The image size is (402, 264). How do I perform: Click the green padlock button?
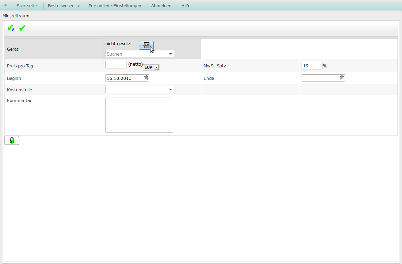(x=12, y=140)
